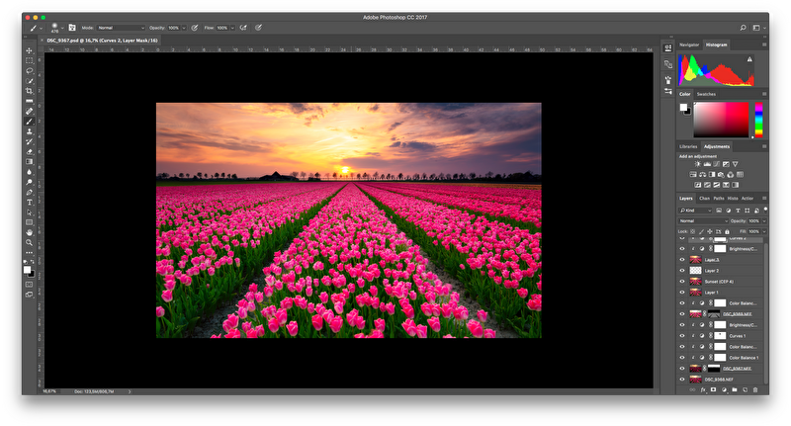Hide the Layer 1 layer
This screenshot has width=791, height=426.
coord(682,293)
